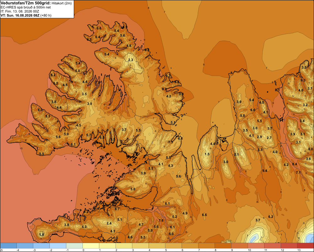Image resolution: width=314 pixels, height=252 pixels.
Task: Click the 2.3 temperature label on the map
Action: click(131, 60)
